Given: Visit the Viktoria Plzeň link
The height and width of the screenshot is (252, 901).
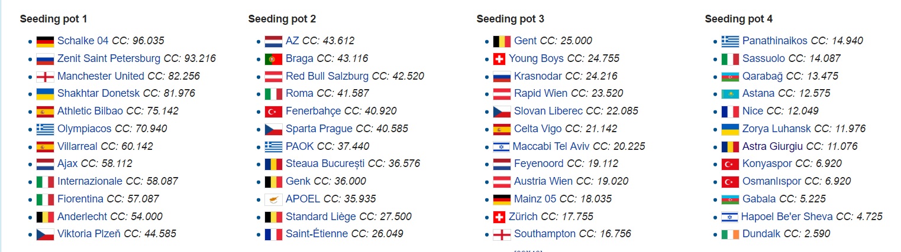Looking at the screenshot, I should [x=89, y=234].
